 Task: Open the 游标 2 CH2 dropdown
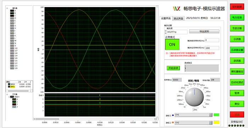point(193,123)
